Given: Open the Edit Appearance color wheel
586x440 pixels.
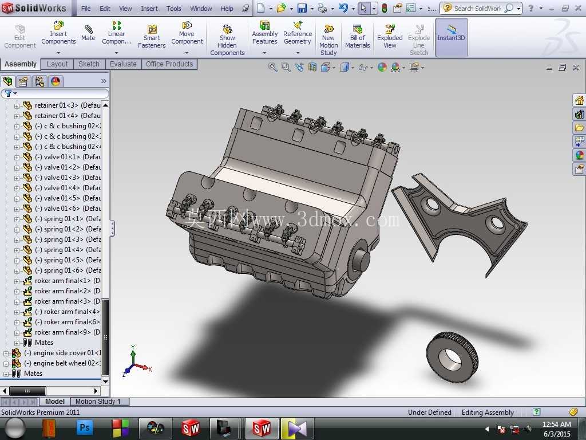Looking at the screenshot, I should click(x=382, y=68).
